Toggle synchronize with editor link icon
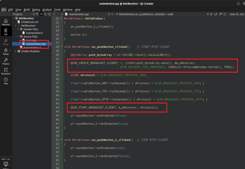This screenshot has height=169, width=245. tap(41, 14)
